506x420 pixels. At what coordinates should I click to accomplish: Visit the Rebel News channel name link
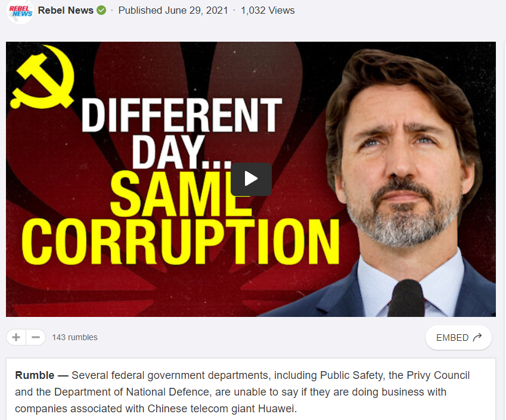[66, 11]
